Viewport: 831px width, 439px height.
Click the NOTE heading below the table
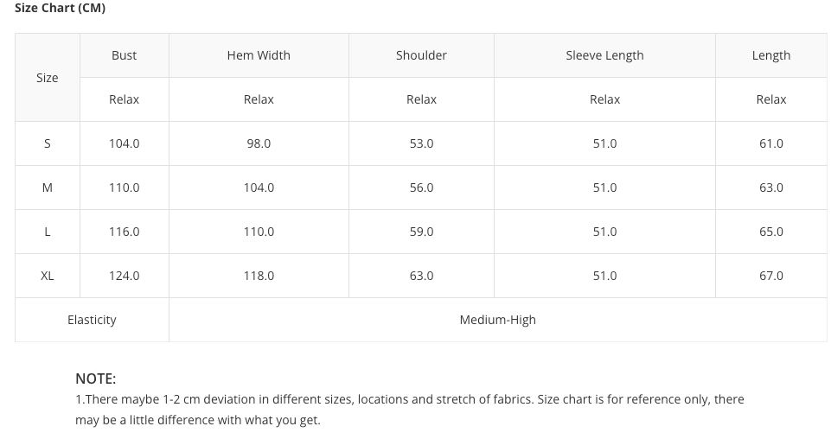(x=95, y=379)
